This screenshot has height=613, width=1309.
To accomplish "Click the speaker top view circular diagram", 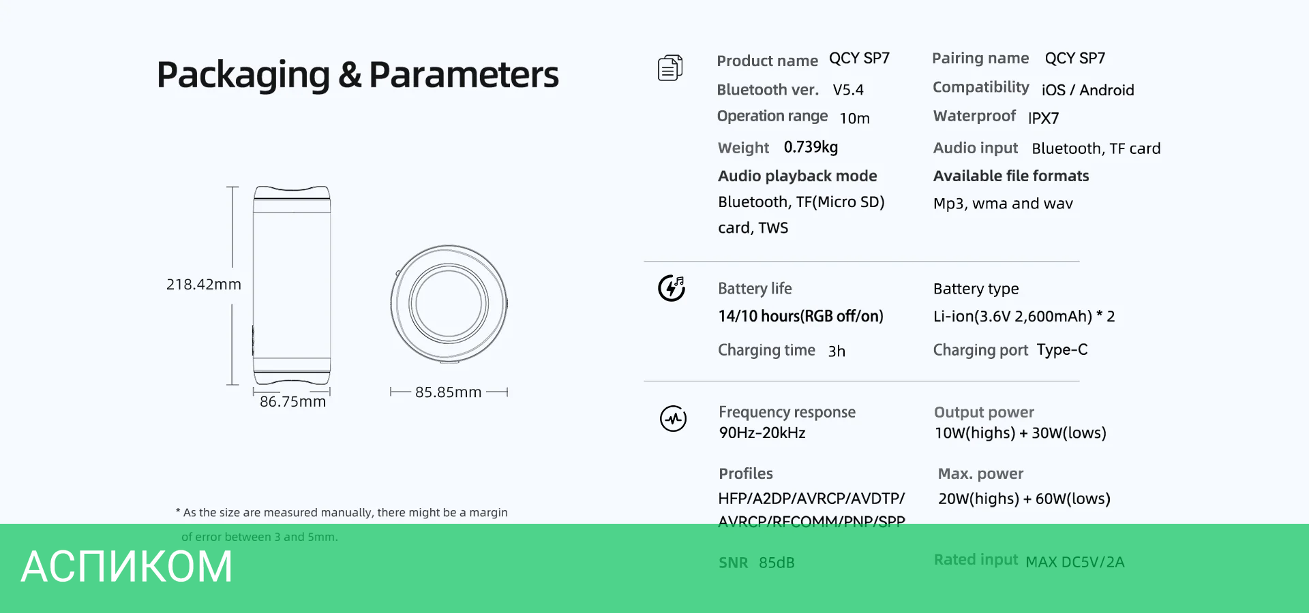I will 449,304.
